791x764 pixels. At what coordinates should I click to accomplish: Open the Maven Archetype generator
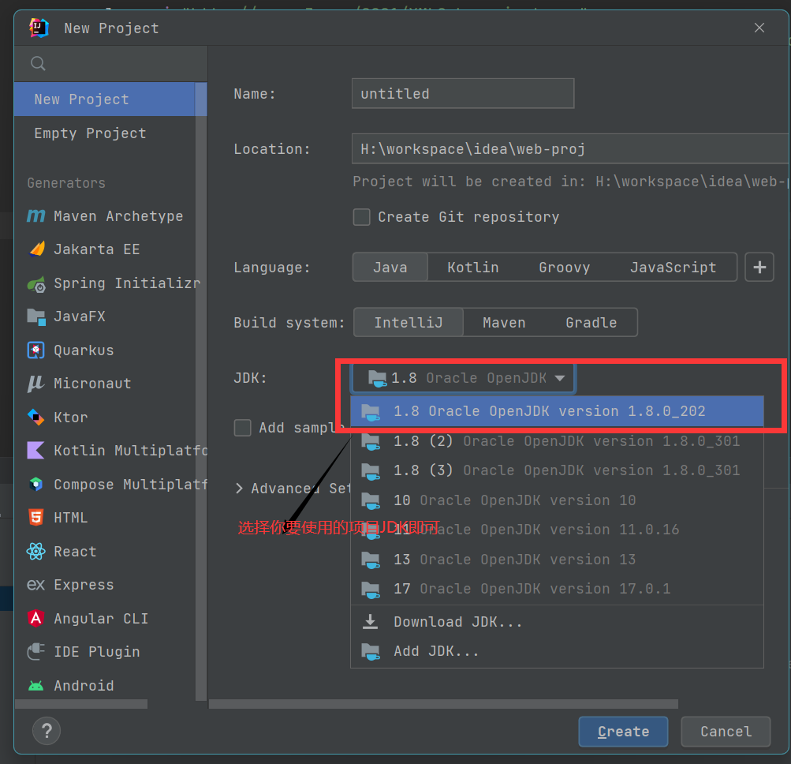105,216
